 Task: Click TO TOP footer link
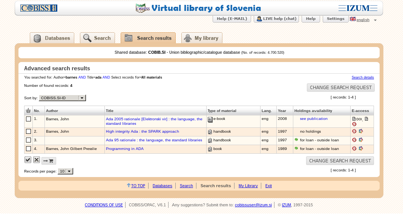coord(138,186)
